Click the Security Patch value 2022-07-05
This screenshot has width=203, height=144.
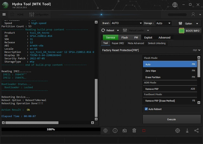click(37, 58)
